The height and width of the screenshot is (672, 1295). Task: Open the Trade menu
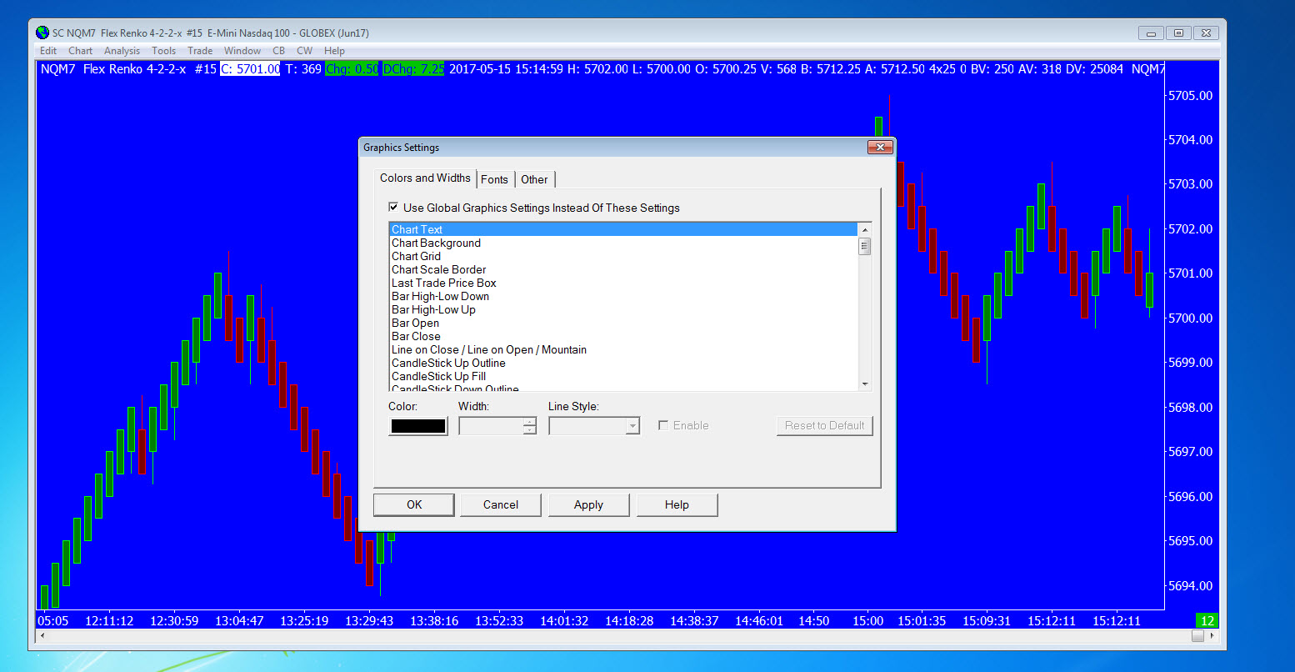200,51
